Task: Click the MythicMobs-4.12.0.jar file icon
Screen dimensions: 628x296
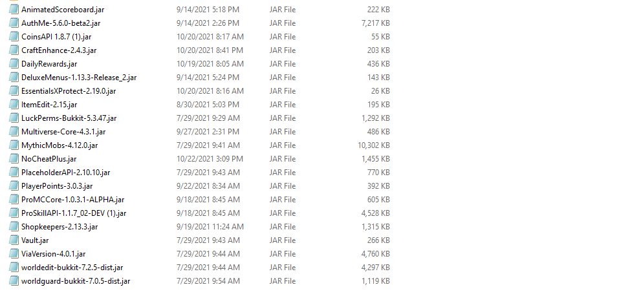Action: tap(14, 145)
